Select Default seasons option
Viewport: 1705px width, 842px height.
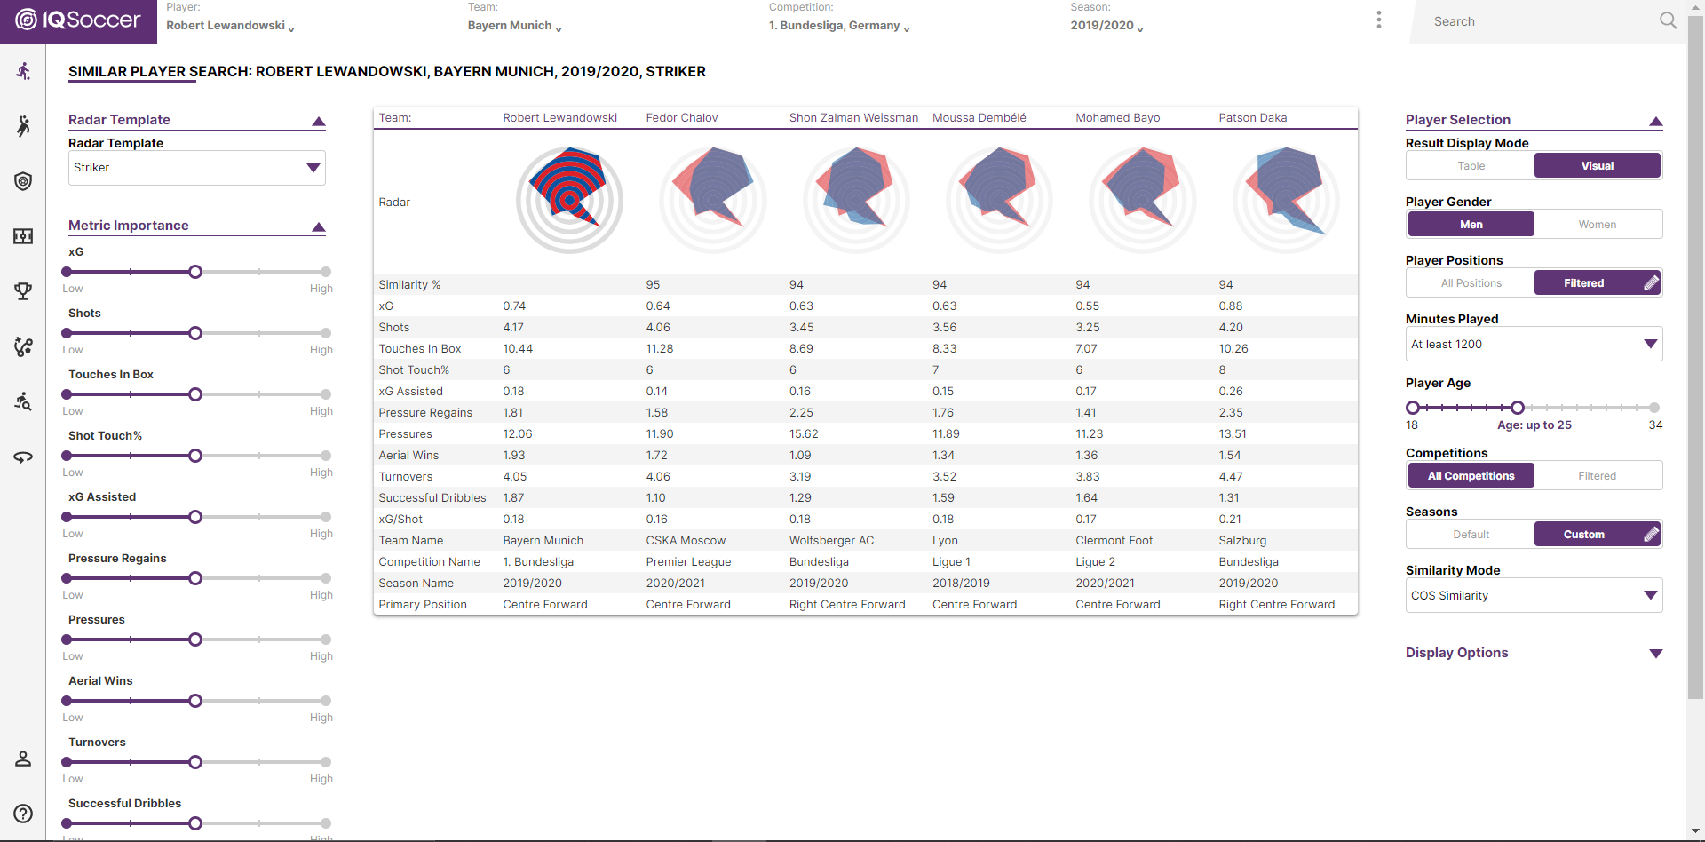[1471, 535]
